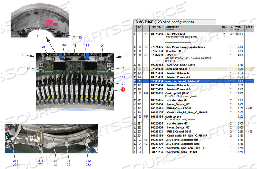Click the 10,200 weight value
The height and width of the screenshot is (169, 257).
[x=240, y=117]
